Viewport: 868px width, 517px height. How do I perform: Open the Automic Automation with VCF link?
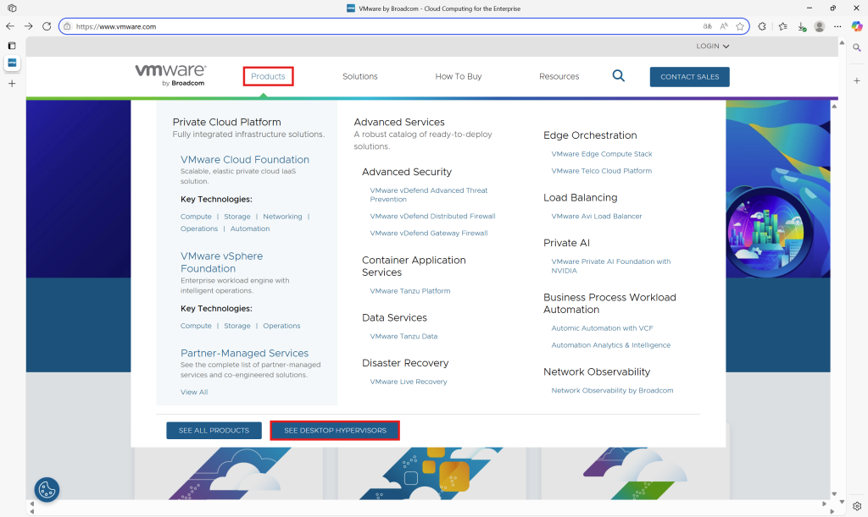602,328
